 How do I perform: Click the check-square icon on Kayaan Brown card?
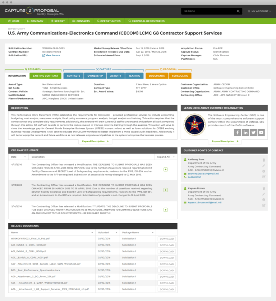(x=264, y=205)
